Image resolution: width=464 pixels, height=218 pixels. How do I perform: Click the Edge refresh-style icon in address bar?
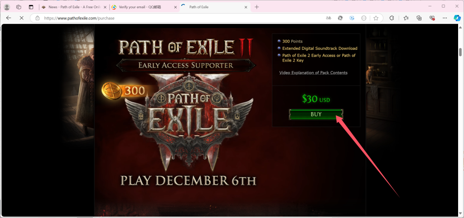click(x=340, y=18)
